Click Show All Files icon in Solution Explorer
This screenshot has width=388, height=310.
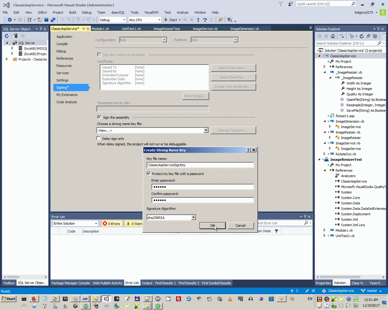point(375,36)
